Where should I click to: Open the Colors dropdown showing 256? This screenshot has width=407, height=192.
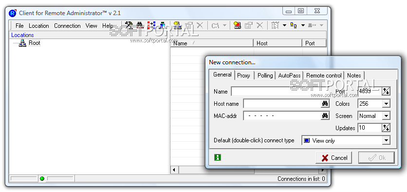[386, 104]
